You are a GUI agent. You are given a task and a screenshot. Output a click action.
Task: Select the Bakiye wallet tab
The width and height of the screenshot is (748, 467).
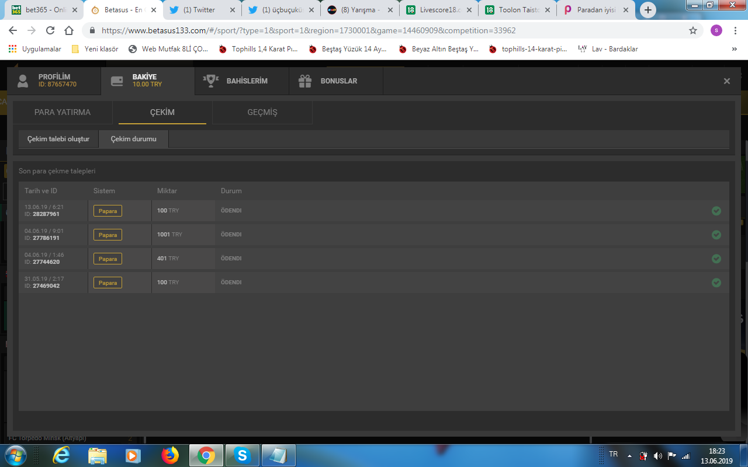[147, 81]
